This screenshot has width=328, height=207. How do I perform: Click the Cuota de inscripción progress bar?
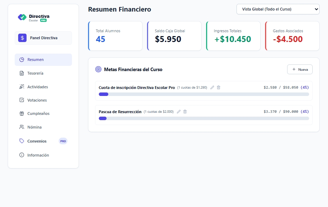point(204,94)
